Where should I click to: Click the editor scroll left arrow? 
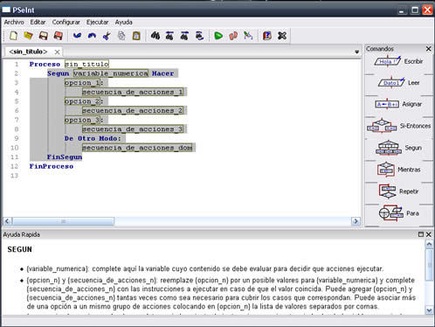(7, 221)
